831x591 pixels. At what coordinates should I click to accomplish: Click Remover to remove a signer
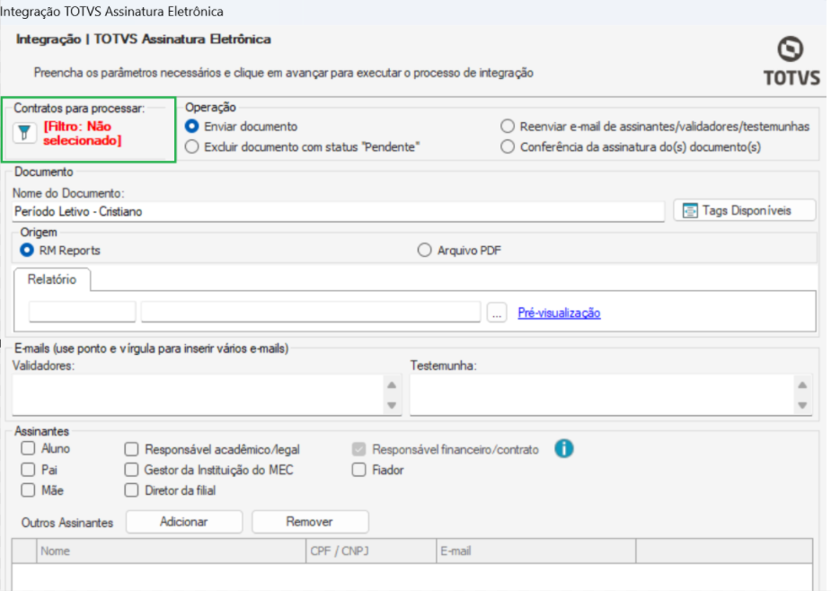click(x=310, y=522)
